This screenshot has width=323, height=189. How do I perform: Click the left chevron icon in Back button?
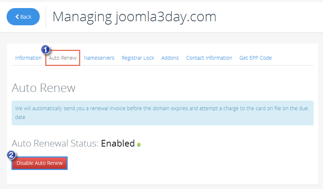(x=17, y=17)
